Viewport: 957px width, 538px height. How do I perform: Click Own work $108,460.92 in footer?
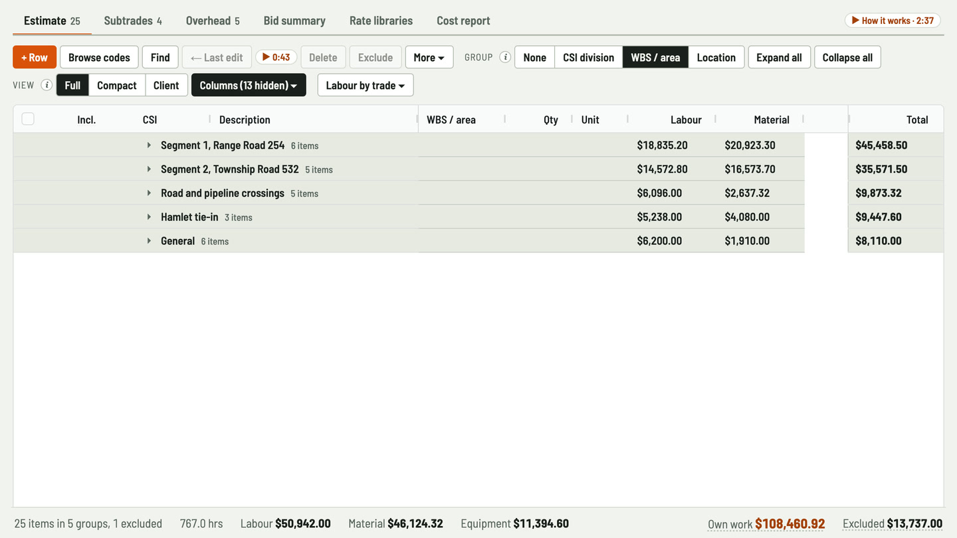click(766, 523)
